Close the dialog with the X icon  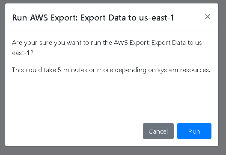[208, 17]
